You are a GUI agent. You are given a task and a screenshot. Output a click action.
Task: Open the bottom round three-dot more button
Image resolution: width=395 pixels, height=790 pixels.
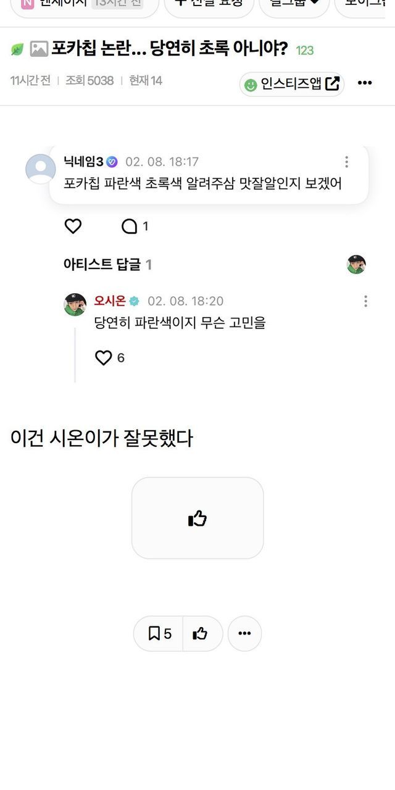click(244, 633)
